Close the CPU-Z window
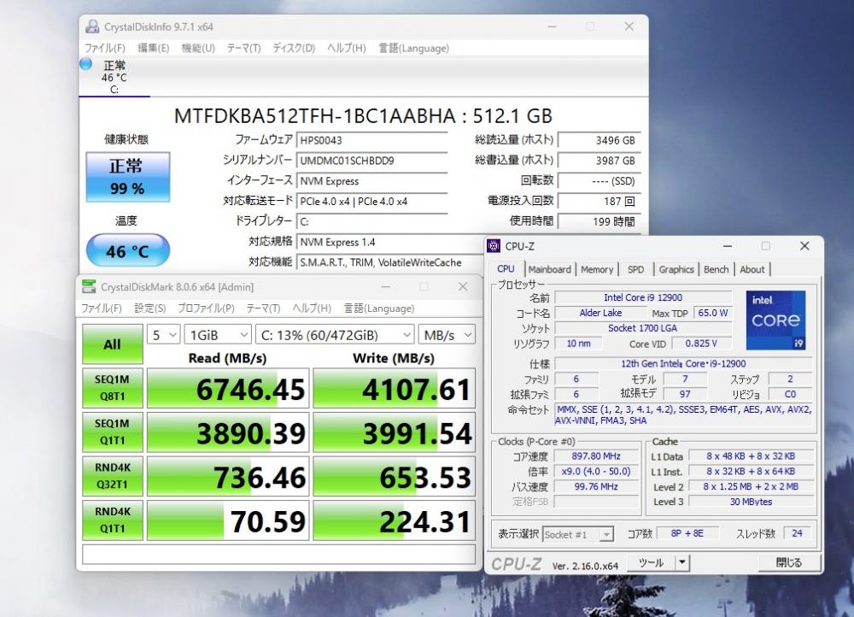The image size is (854, 617). 804,246
